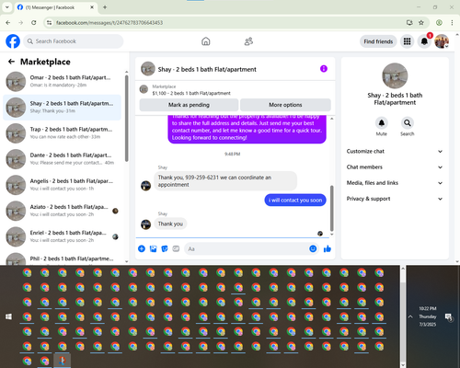The image size is (460, 368).
Task: Click Shay's avatar next to Thank you message
Action: pos(145,224)
